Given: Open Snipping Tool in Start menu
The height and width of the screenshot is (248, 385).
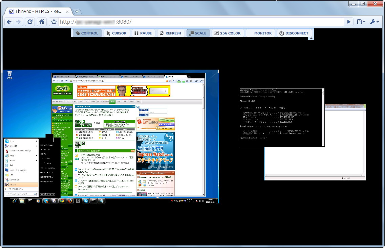Looking at the screenshot, I should click(x=21, y=180).
